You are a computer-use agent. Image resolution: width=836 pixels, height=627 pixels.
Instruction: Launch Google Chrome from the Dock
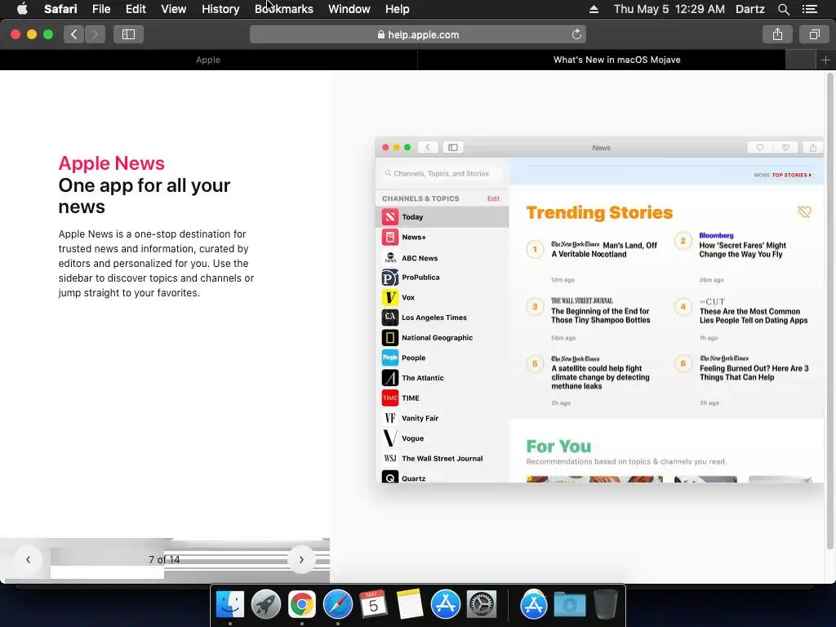pos(302,605)
